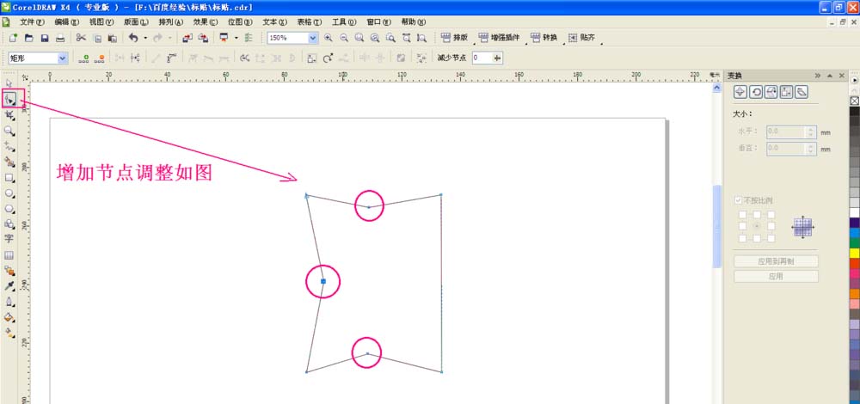Select bottom-center anchor point checkbox
Image resolution: width=860 pixels, height=404 pixels.
tap(757, 238)
